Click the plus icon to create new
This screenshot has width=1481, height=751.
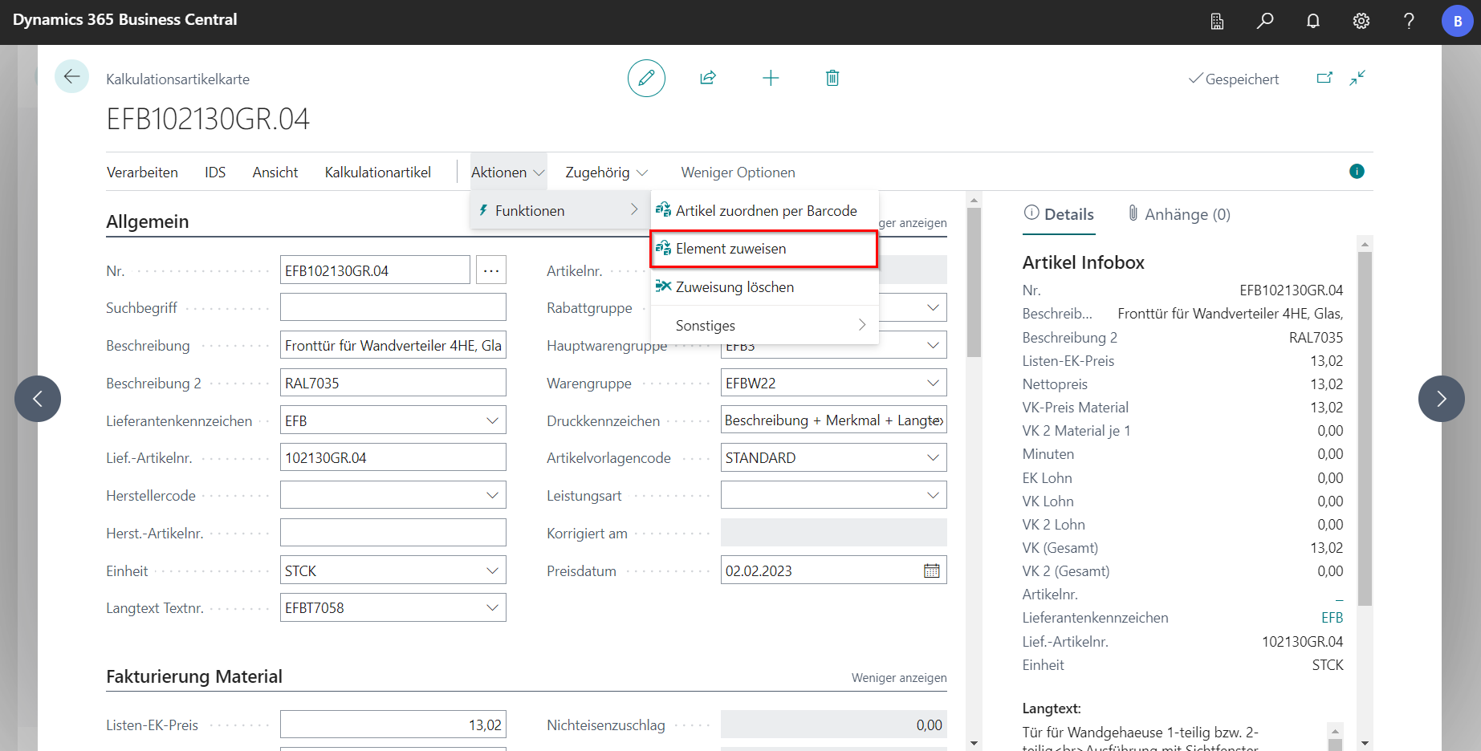(771, 78)
